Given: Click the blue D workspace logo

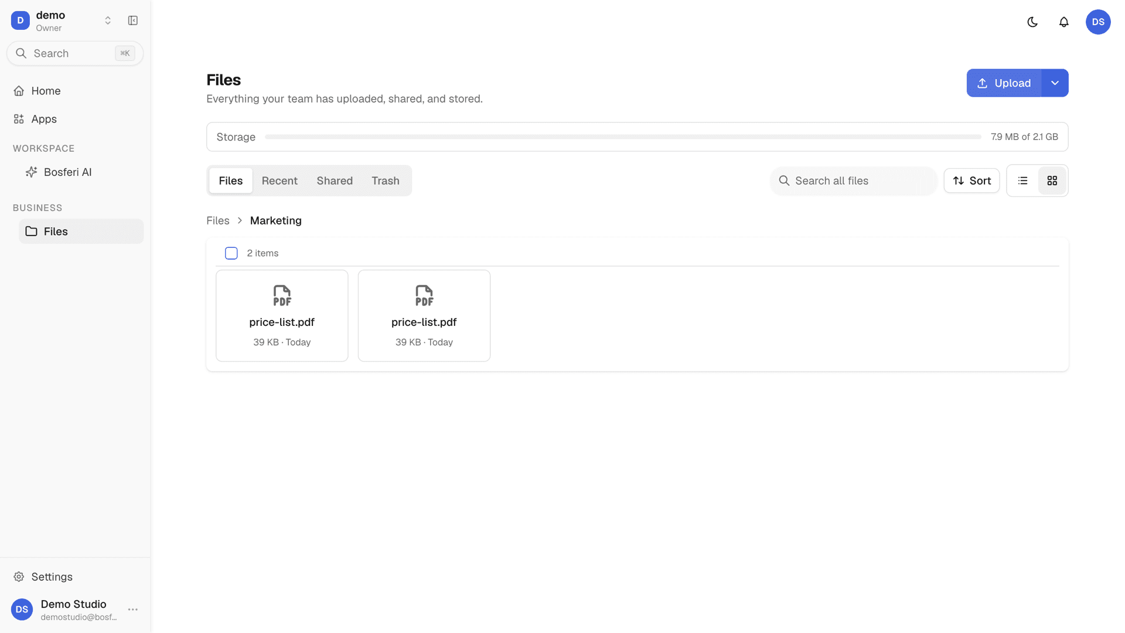Looking at the screenshot, I should point(21,21).
